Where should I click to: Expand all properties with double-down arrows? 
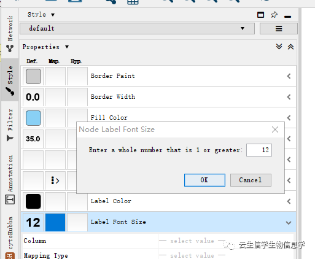point(279,47)
